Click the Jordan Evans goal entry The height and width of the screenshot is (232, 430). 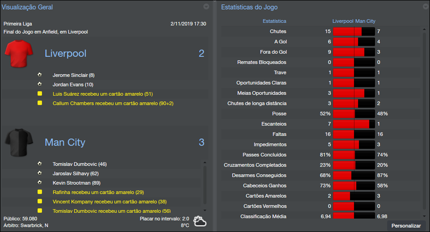point(73,84)
